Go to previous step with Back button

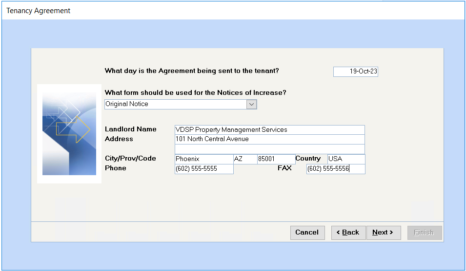(348, 233)
